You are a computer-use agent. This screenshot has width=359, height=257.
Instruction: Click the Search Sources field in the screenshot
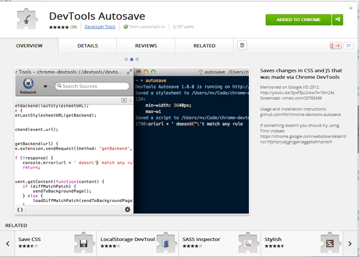(x=92, y=86)
